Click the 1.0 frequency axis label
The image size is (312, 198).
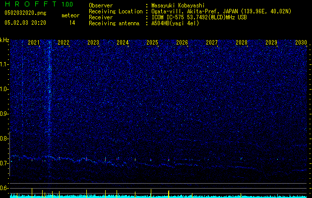click(x=3, y=89)
